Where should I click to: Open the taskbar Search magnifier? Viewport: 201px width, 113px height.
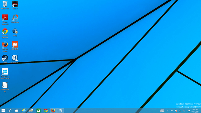tap(10, 110)
